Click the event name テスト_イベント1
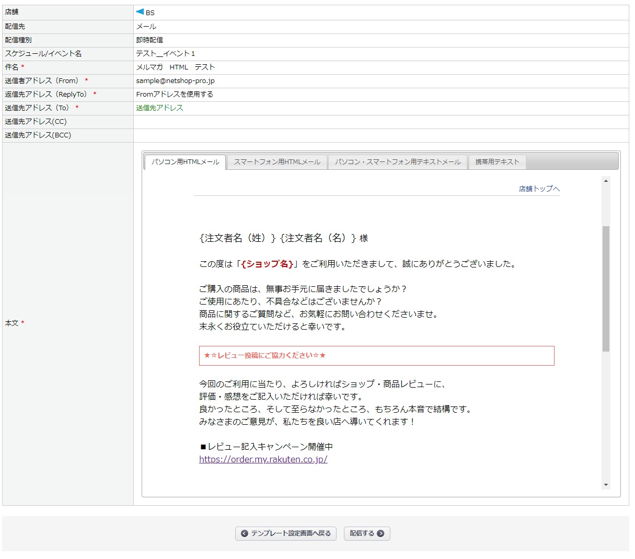 point(165,53)
